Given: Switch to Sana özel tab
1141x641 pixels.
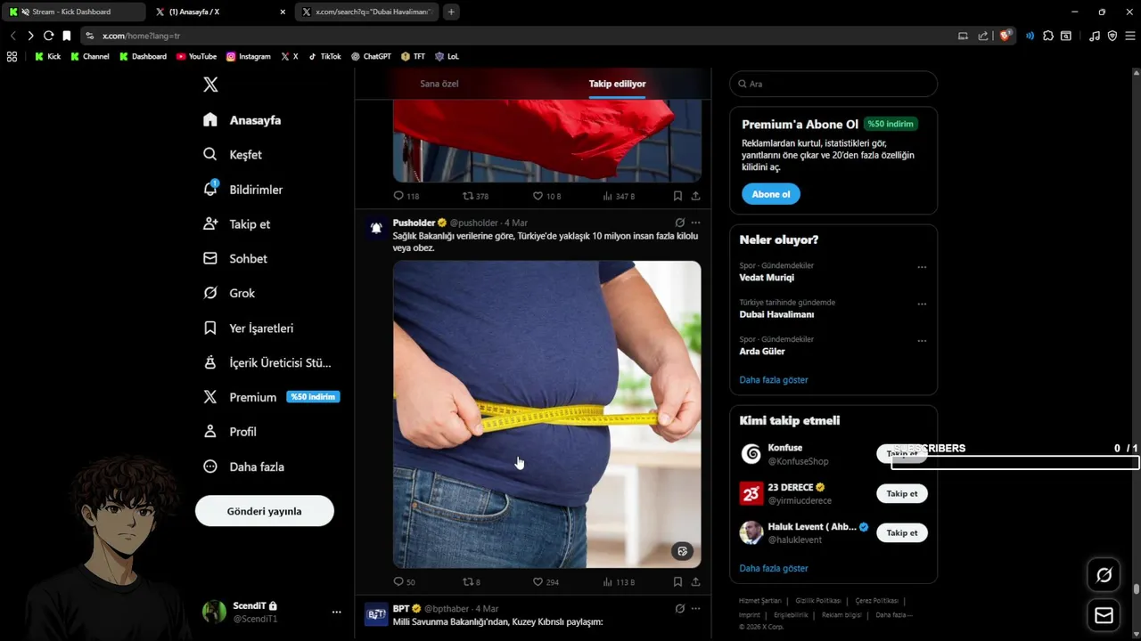Looking at the screenshot, I should pos(439,84).
